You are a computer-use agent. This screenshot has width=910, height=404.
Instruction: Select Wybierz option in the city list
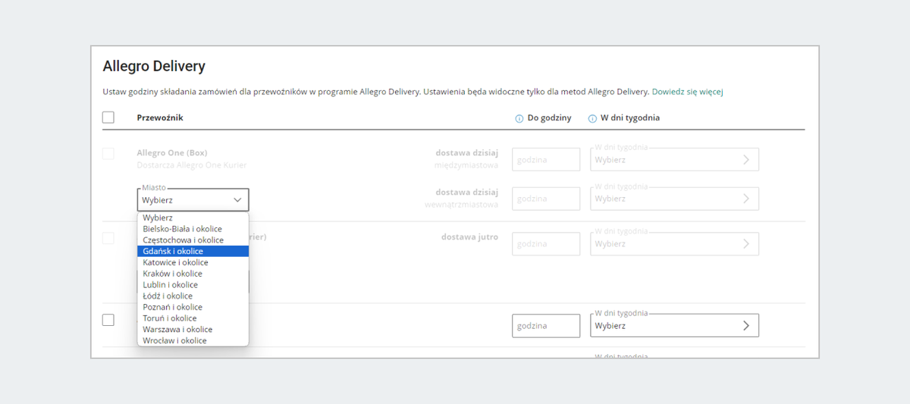pos(193,218)
